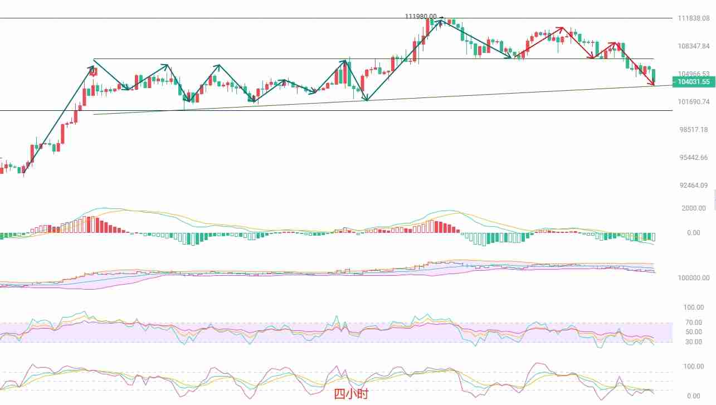
Task: Click the final red arrowhead touching the trendline
Action: pos(652,84)
